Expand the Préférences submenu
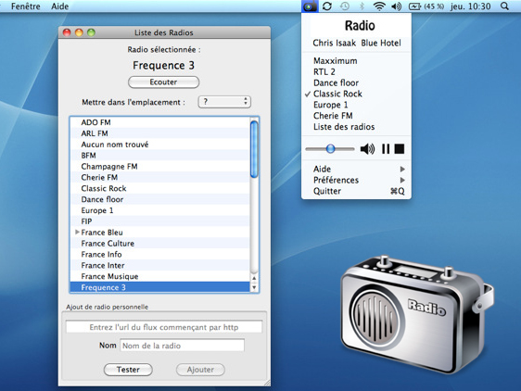The width and height of the screenshot is (521, 391). tap(356, 180)
